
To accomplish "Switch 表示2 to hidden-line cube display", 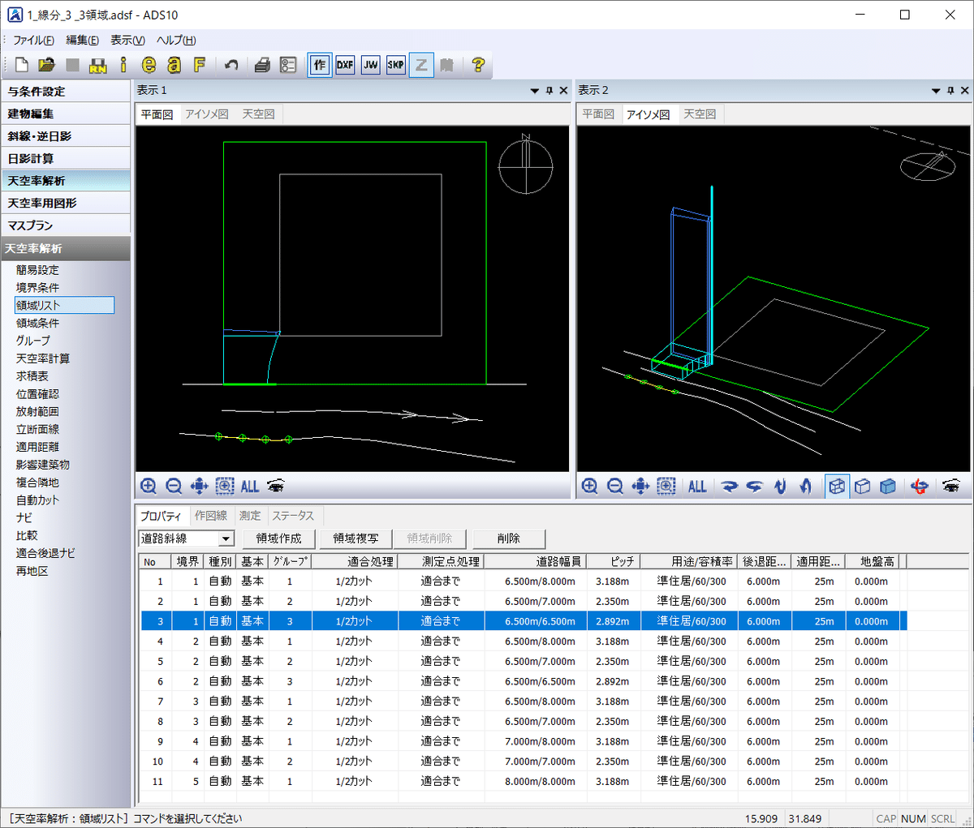I will [x=863, y=486].
